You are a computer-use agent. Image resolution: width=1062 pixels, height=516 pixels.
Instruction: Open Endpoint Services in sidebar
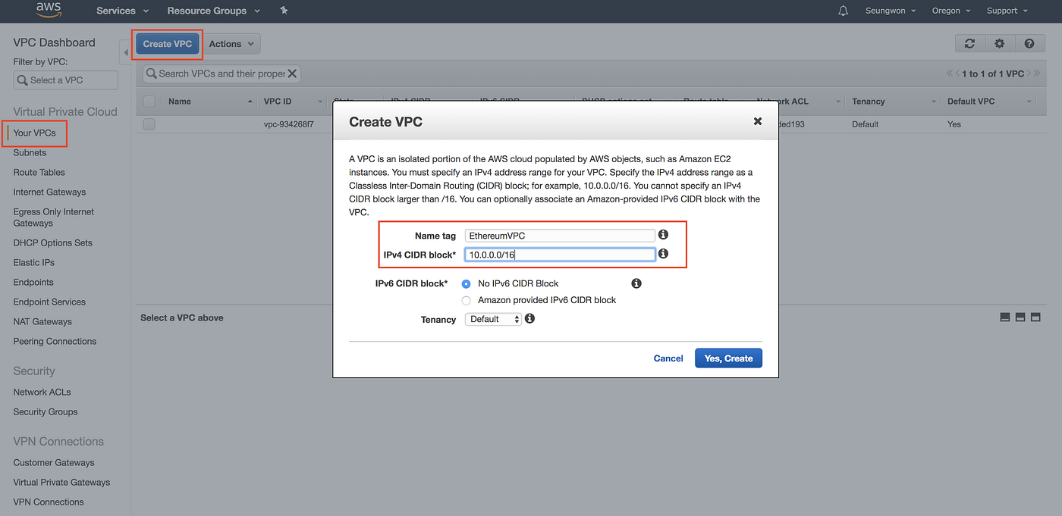click(49, 302)
